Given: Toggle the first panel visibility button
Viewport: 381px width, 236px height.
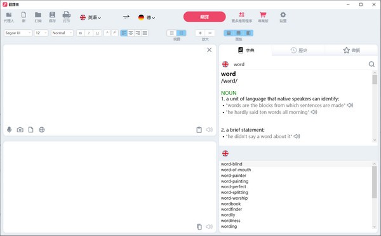Looking at the screenshot, I should (x=229, y=33).
